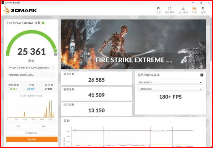The height and width of the screenshot is (148, 213).
Task: Click the AMD Radeon(TM) 610M entry
Action: click(31, 75)
